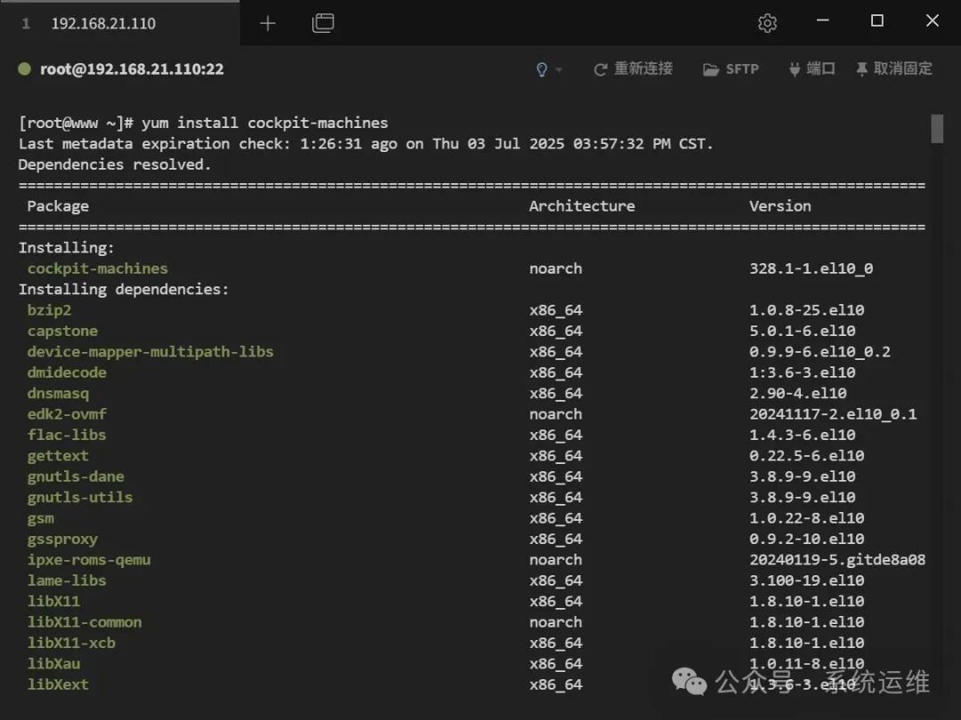Click the reconnect circular-arrow icon
The height and width of the screenshot is (720, 961).
600,68
